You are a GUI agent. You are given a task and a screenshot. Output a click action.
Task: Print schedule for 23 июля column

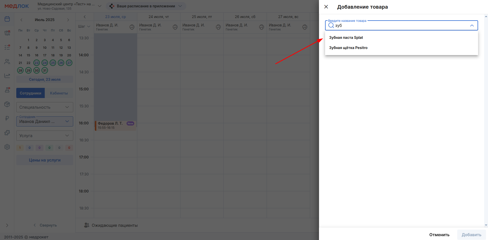(x=132, y=27)
